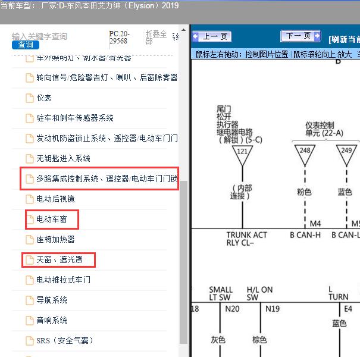Click 仪表控制单元 (22-A) label
This screenshot has height=357, width=360.
click(324, 129)
